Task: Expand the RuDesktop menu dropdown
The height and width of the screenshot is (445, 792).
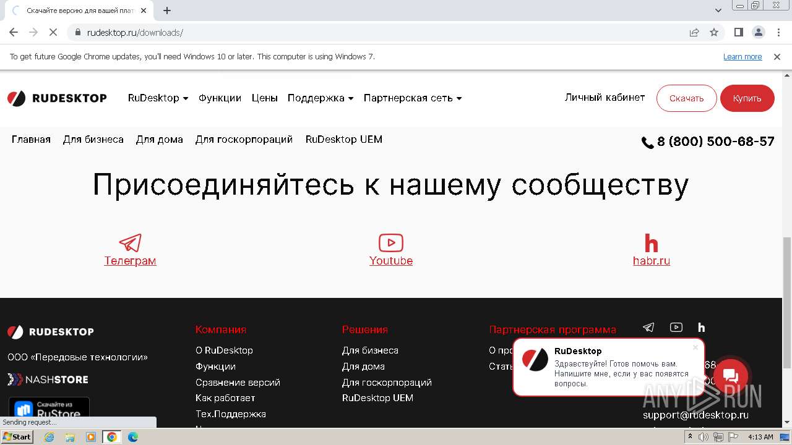Action: point(158,98)
